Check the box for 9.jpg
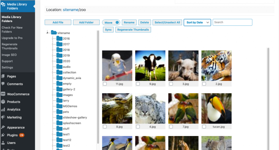The width and height of the screenshot is (279, 150). (138, 84)
